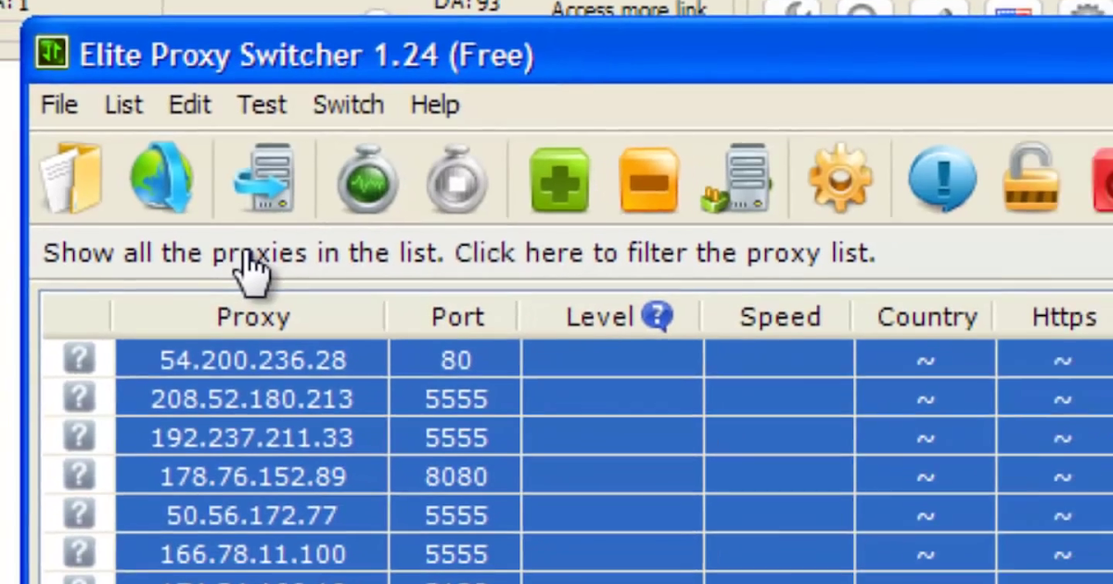This screenshot has height=584, width=1113.
Task: Start proxy test with green stopwatch icon
Action: (x=367, y=177)
